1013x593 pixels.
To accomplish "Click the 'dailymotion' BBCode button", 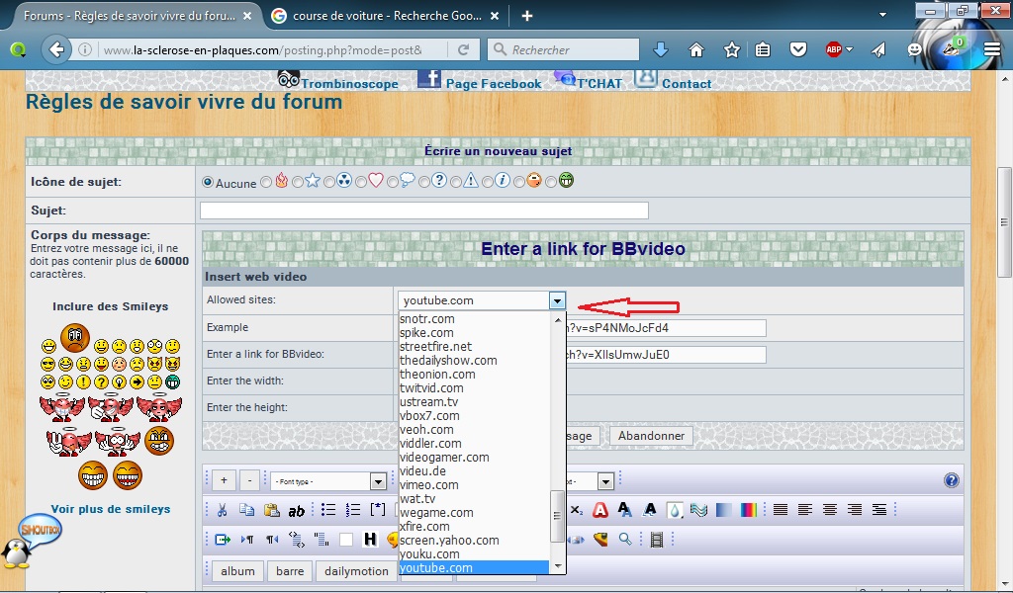I will (356, 571).
